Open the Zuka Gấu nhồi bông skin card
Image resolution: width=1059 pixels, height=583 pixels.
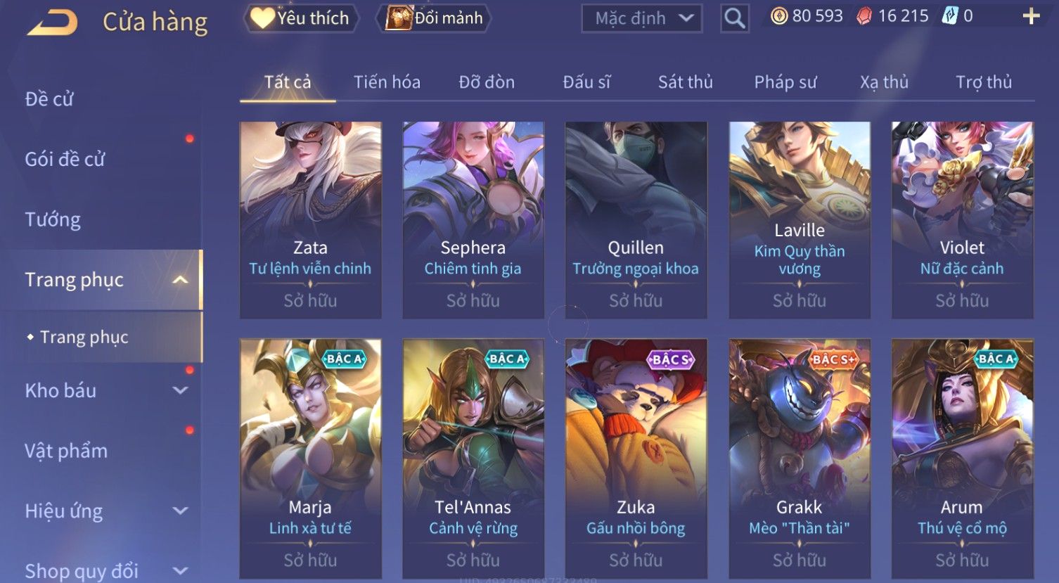pos(636,459)
